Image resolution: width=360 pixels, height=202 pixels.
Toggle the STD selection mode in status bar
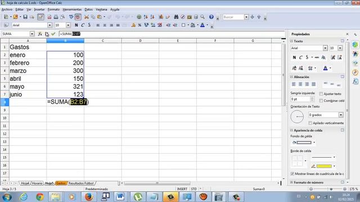193,189
